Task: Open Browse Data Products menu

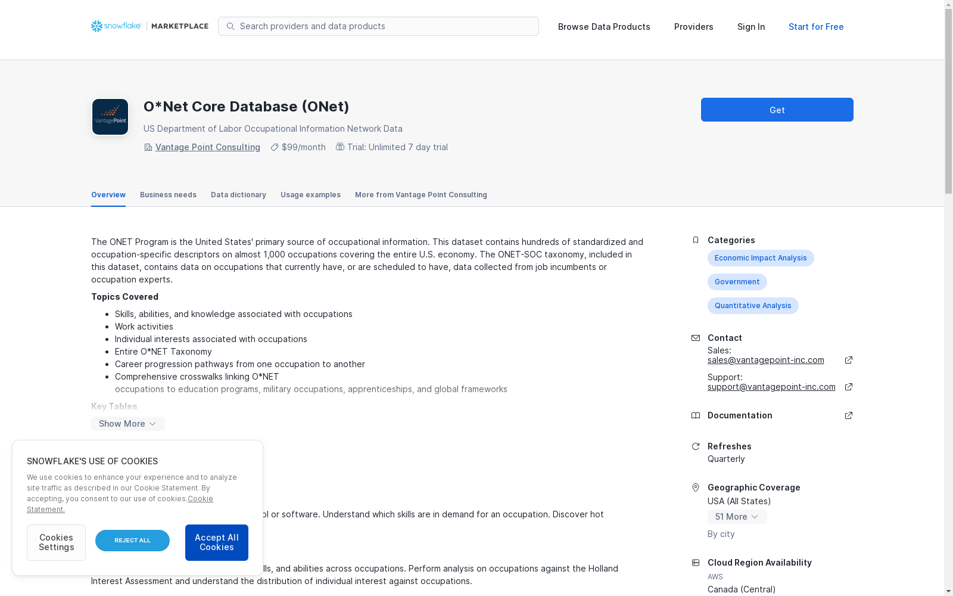Action: tap(604, 27)
